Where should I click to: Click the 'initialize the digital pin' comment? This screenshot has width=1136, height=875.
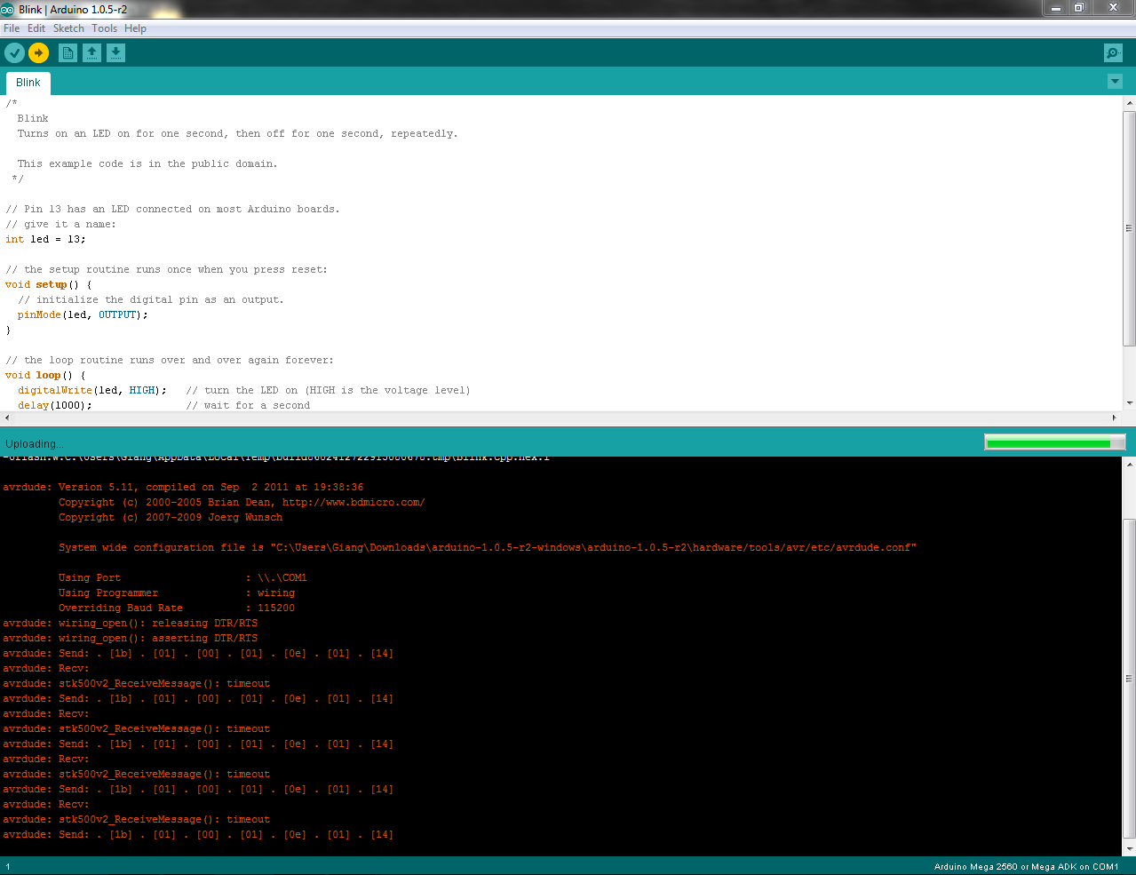point(151,299)
